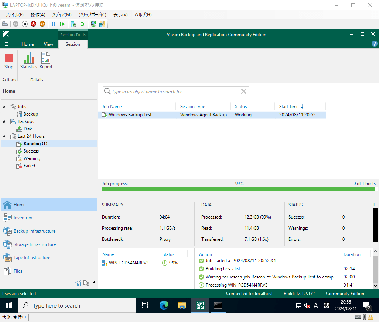
Task: Create a VM checkpoint
Action: click(74, 24)
